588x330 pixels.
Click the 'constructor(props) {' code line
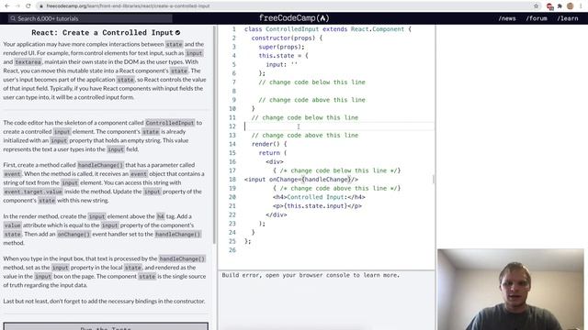pos(287,38)
